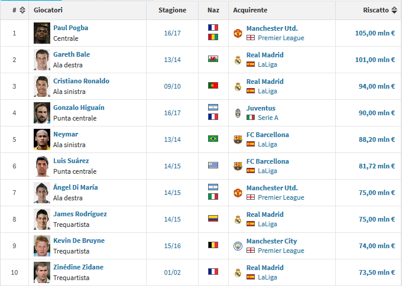Click the 105,00 mln € transfer fee

click(x=375, y=33)
